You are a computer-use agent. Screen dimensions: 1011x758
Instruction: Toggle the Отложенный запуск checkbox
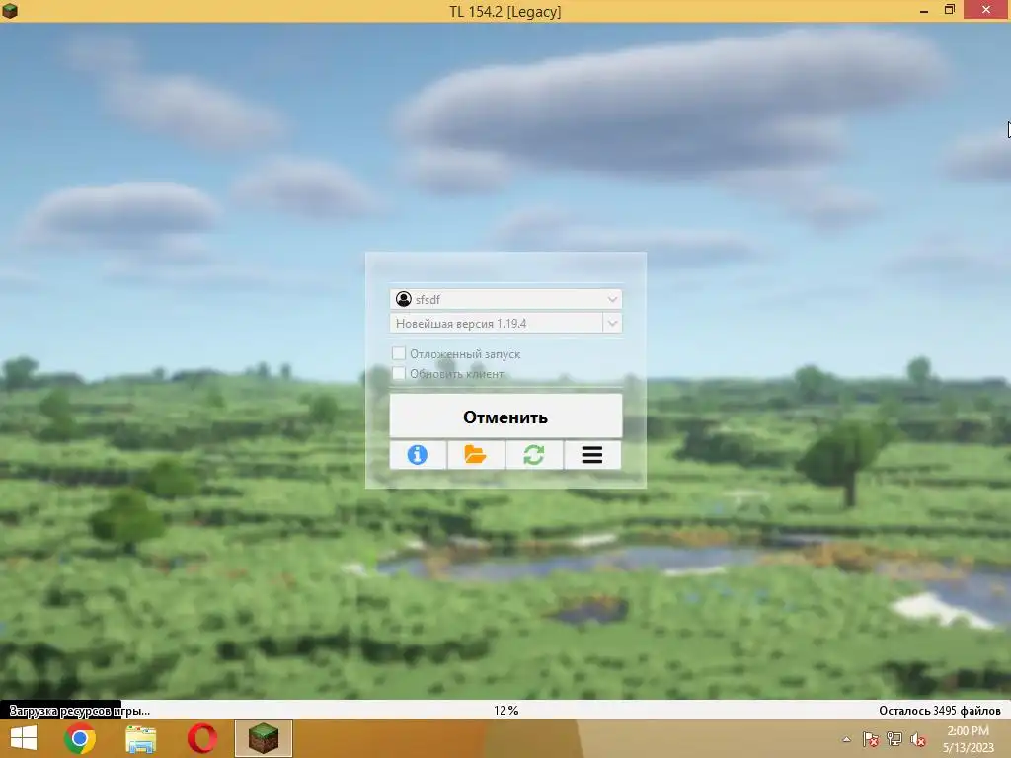coord(399,354)
